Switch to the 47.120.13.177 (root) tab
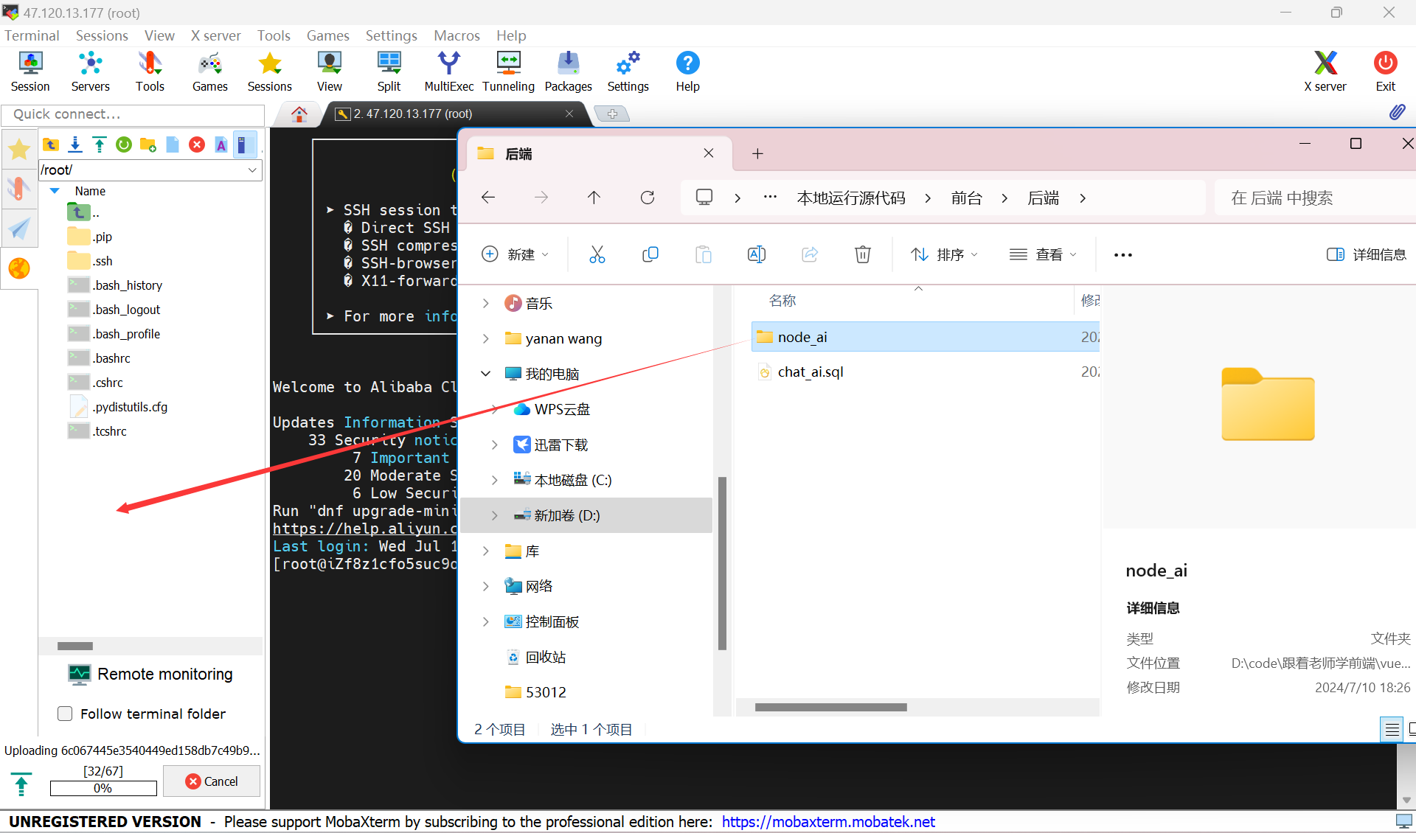 [413, 114]
